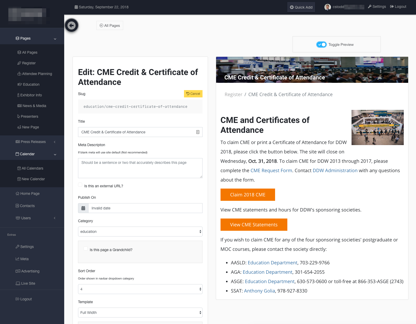
Task: Click the top bar Settings link
Action: tap(377, 7)
